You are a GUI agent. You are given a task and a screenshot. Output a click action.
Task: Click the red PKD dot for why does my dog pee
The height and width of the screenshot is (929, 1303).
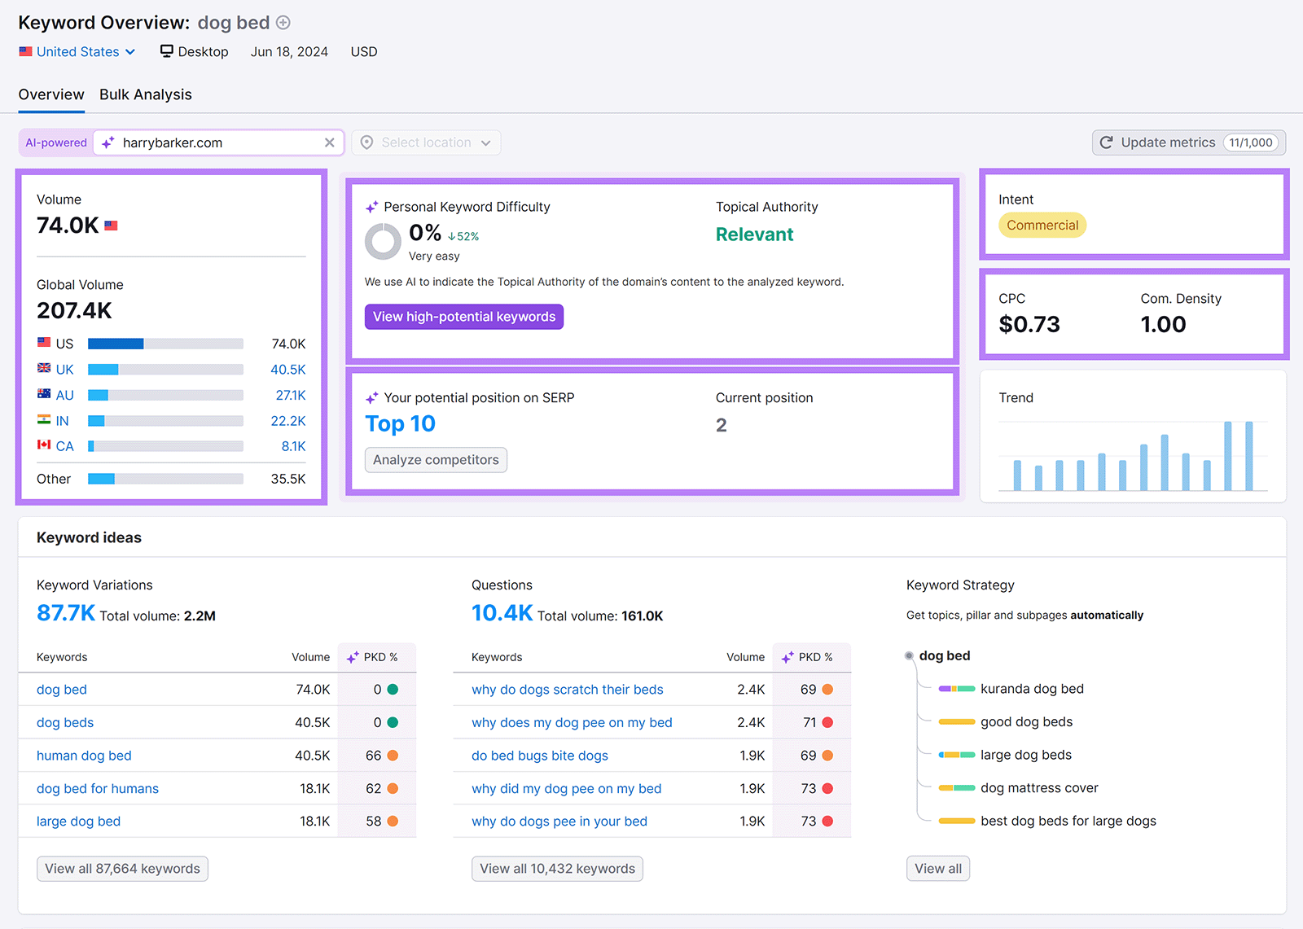coord(827,722)
